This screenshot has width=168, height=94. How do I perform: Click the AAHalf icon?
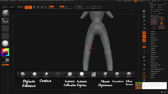[144, 29]
